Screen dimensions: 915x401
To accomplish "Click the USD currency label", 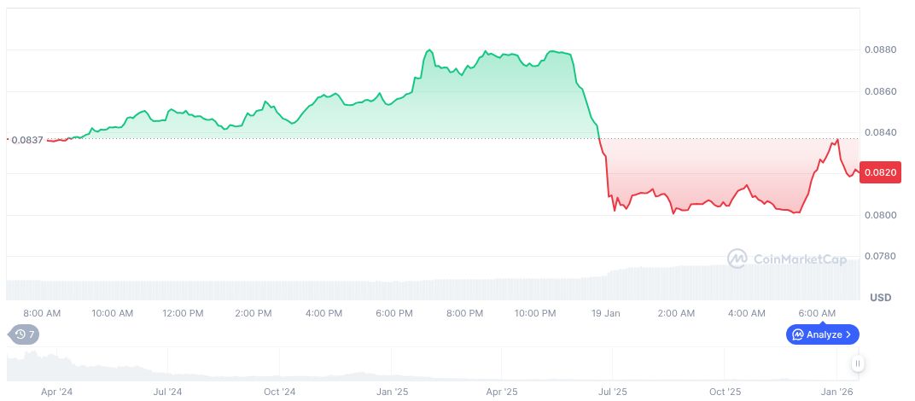I will 880,298.
